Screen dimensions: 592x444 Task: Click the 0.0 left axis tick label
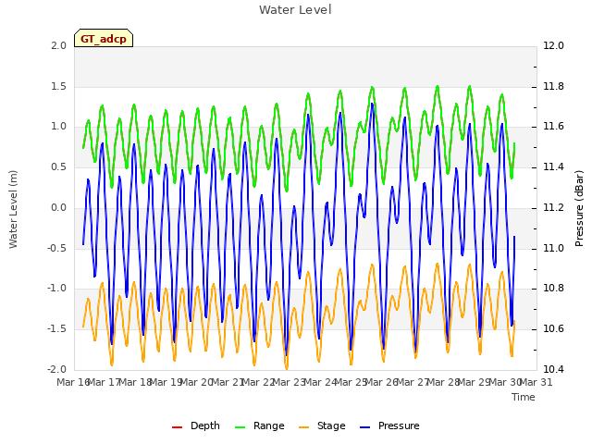point(58,208)
